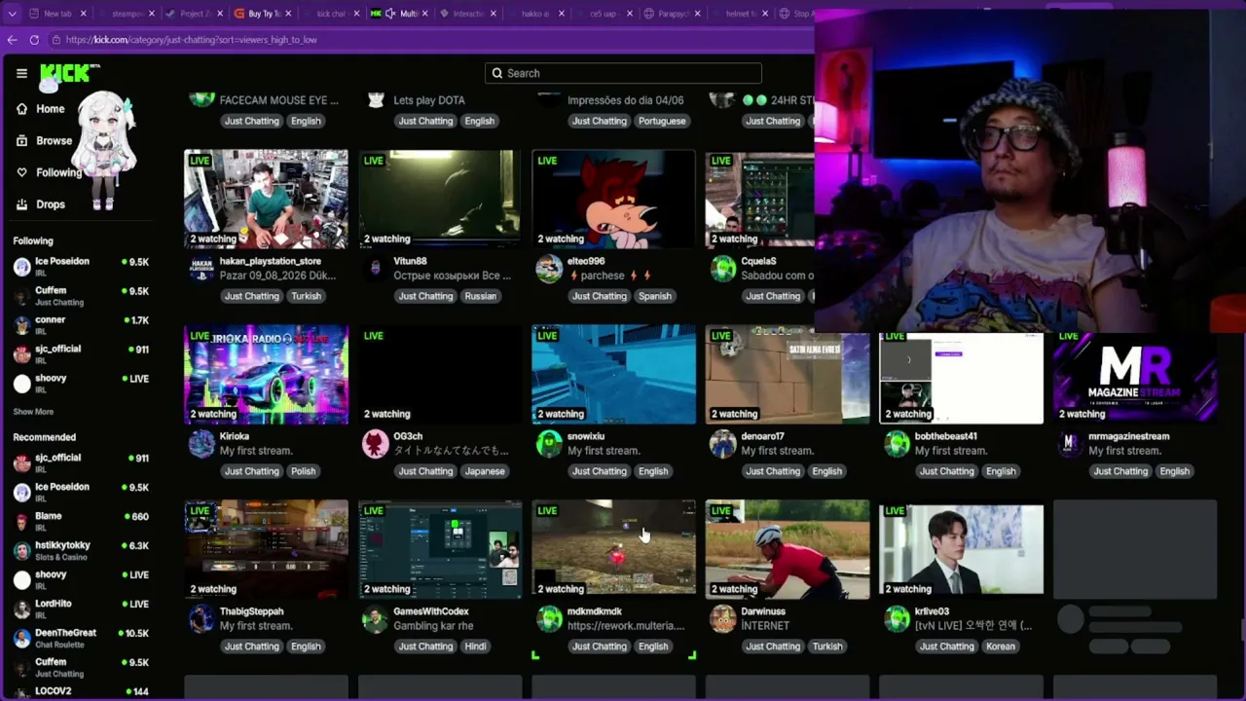
Task: Open elteo996's channel avatar
Action: click(549, 269)
